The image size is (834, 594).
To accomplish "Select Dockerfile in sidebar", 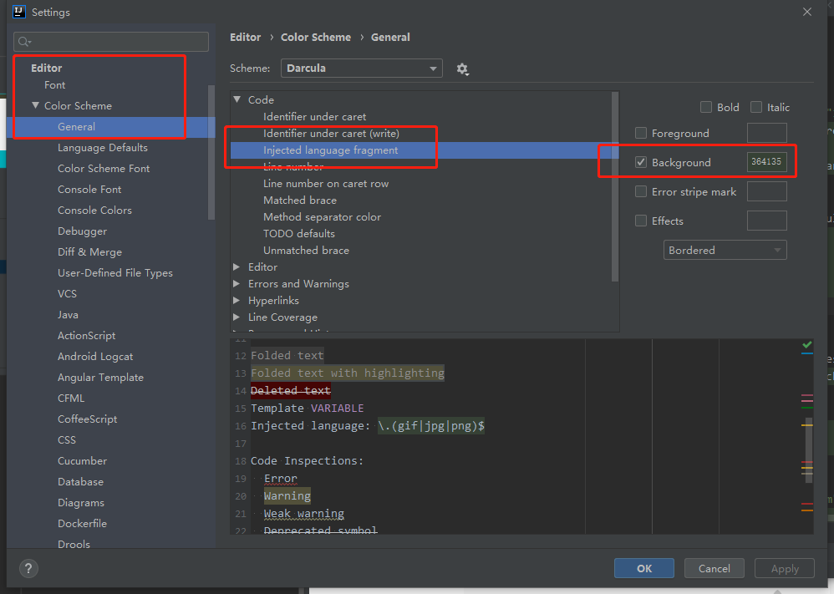I will (x=82, y=523).
